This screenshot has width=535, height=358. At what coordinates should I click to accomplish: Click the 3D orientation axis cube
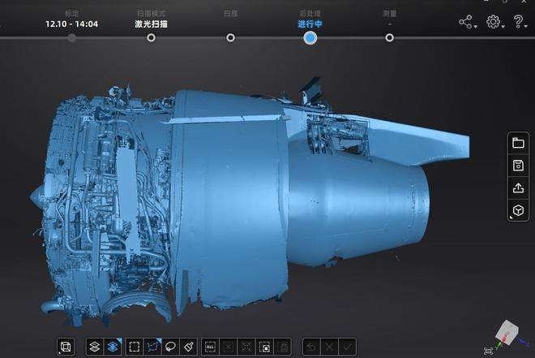(504, 333)
